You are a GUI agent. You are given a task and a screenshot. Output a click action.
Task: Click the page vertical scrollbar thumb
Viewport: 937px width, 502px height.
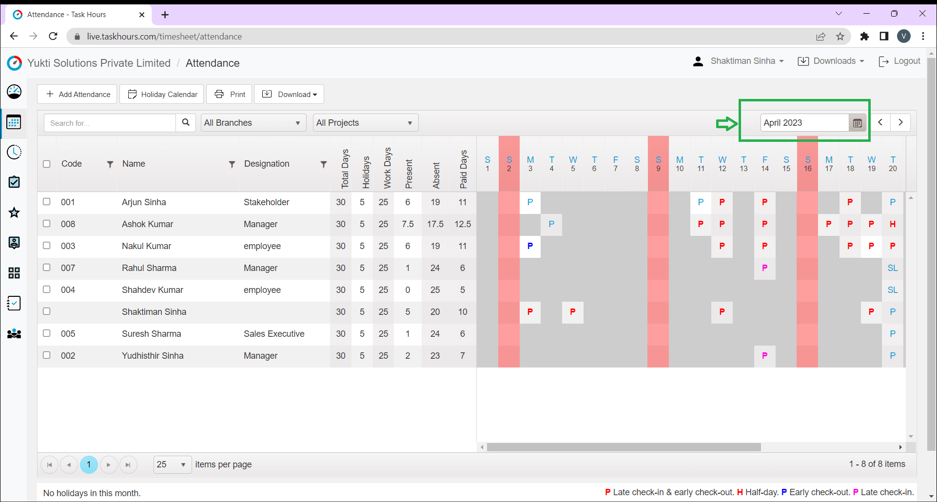click(x=931, y=253)
